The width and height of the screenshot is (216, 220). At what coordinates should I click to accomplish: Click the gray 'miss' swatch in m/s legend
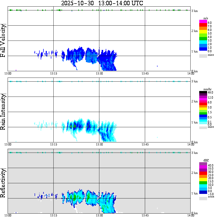click(203, 56)
